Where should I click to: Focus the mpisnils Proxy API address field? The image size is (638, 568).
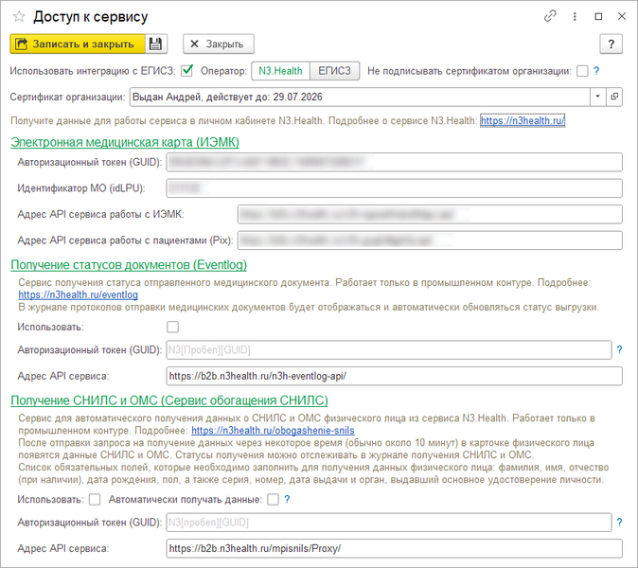[395, 548]
